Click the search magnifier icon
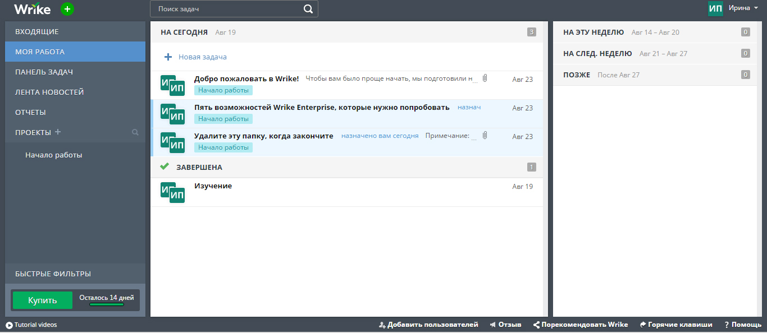 click(x=308, y=9)
